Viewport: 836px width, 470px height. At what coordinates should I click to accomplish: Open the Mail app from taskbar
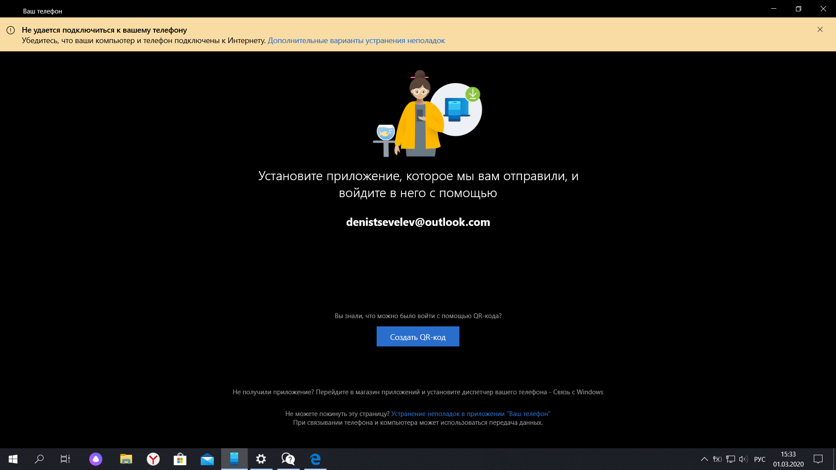tap(207, 459)
